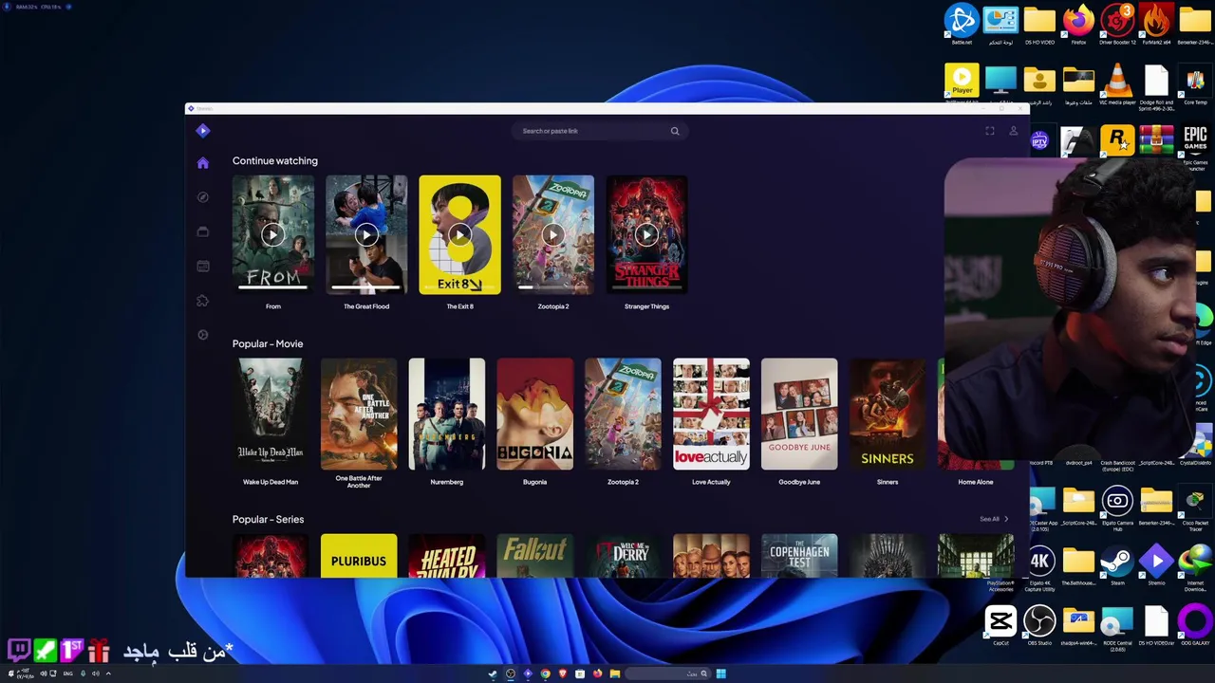Play 'The Exit 8' in Continue watching

click(x=459, y=234)
